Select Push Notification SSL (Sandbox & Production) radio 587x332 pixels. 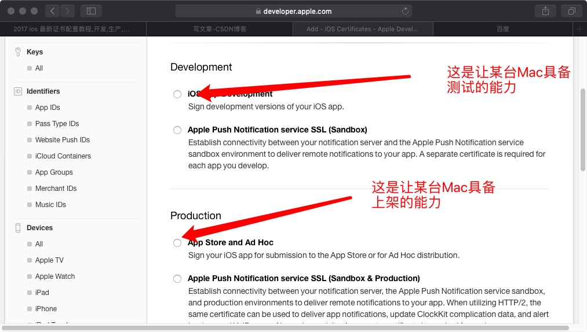(x=177, y=279)
